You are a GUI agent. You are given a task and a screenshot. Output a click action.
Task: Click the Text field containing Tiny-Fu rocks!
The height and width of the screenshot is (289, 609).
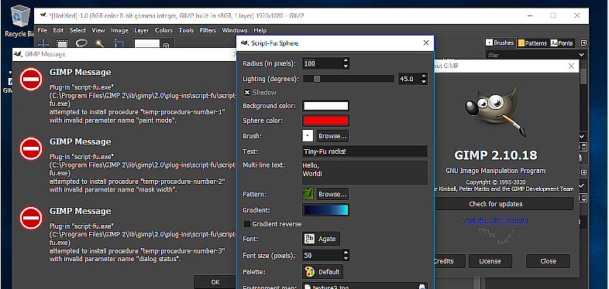365,151
